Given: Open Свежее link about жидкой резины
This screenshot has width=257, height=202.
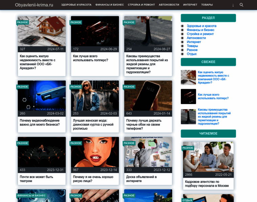Looking at the screenshot, I should 214,117.
